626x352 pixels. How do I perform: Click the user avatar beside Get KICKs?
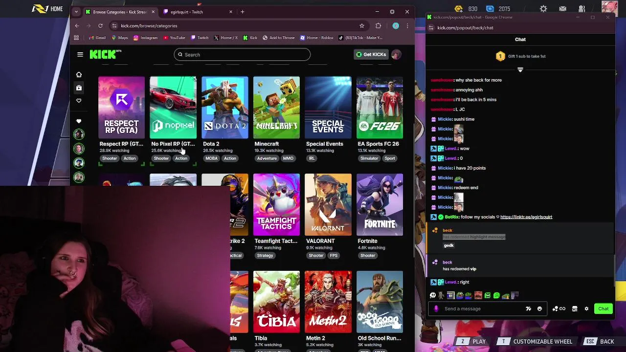396,55
